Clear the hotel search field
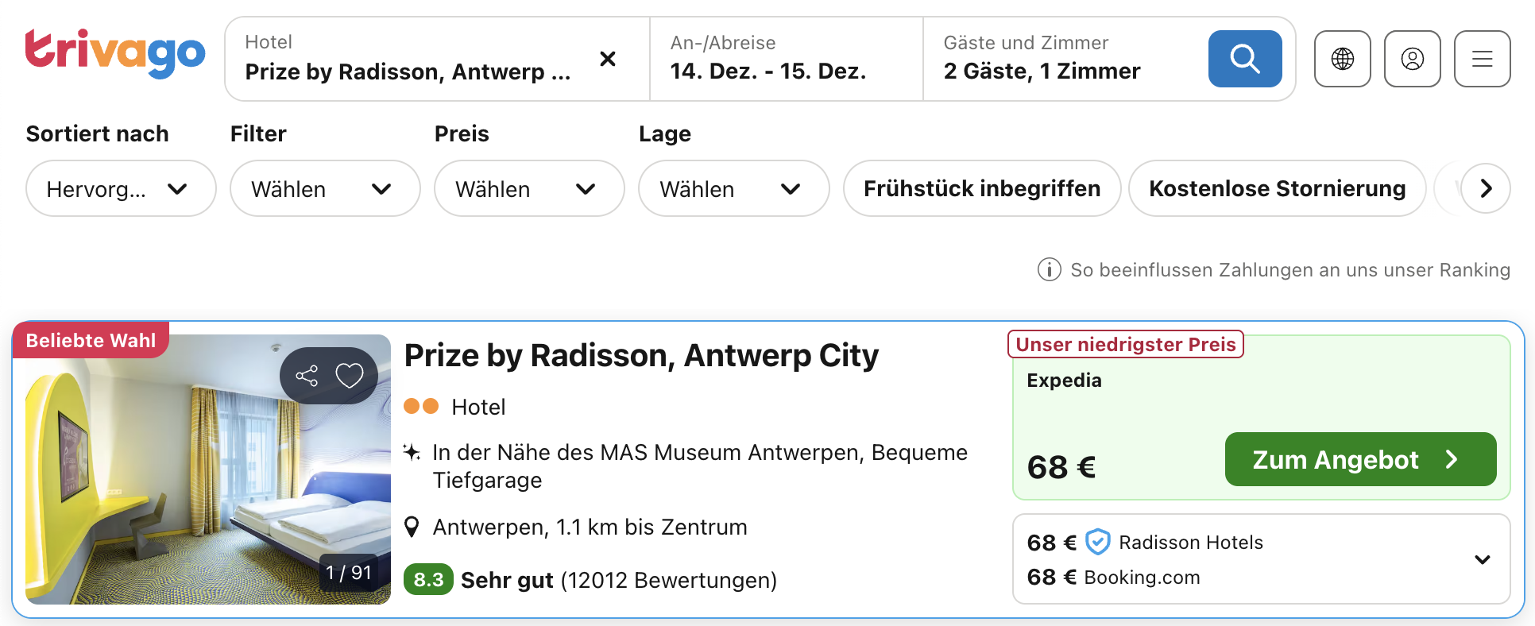1535x626 pixels. click(x=608, y=59)
